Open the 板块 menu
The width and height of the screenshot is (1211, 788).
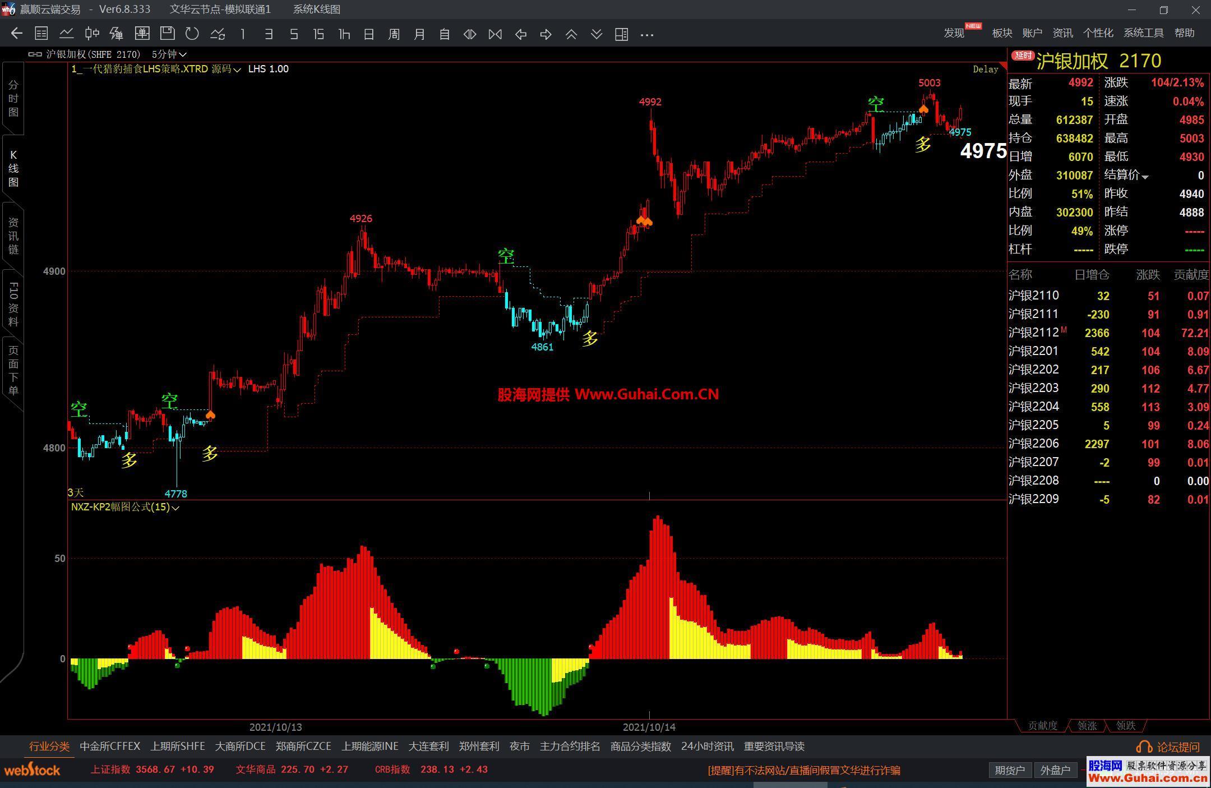coord(1002,33)
